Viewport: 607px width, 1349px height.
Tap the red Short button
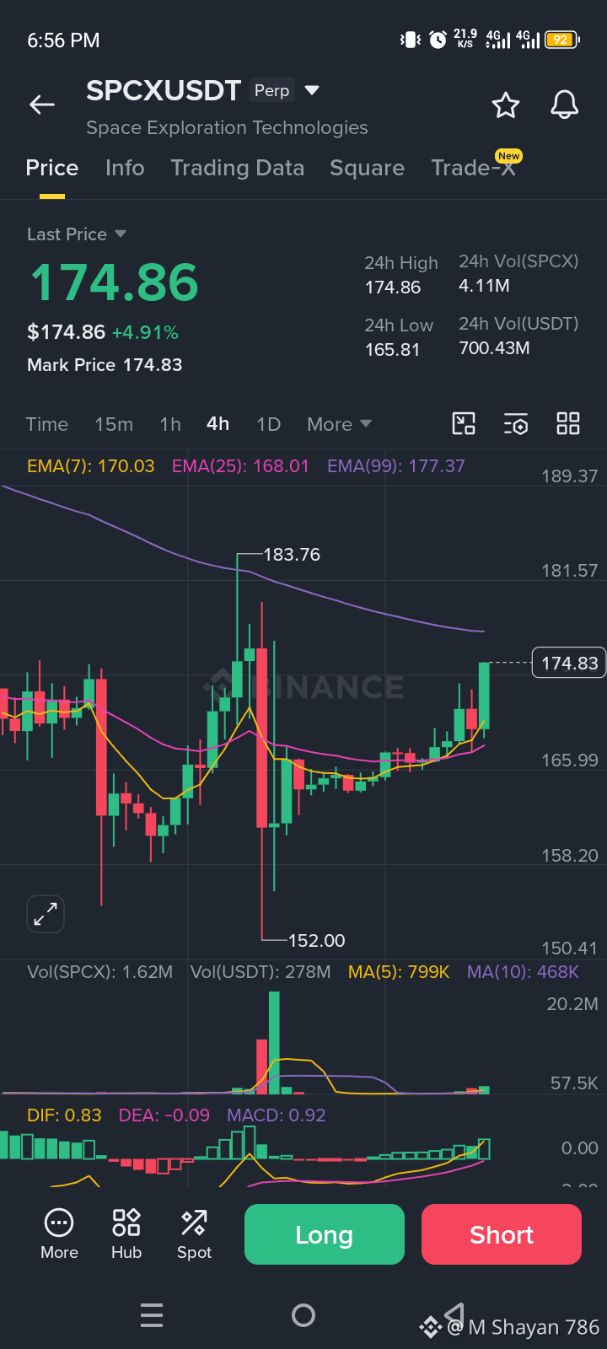[502, 1234]
